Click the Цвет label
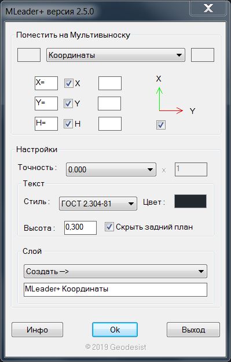This screenshot has height=362, width=231. [x=154, y=202]
